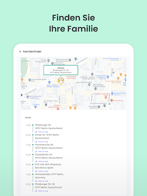This screenshot has width=147, height=196.
Task: Open the Pommersche Str. address entry
Action: point(49,146)
